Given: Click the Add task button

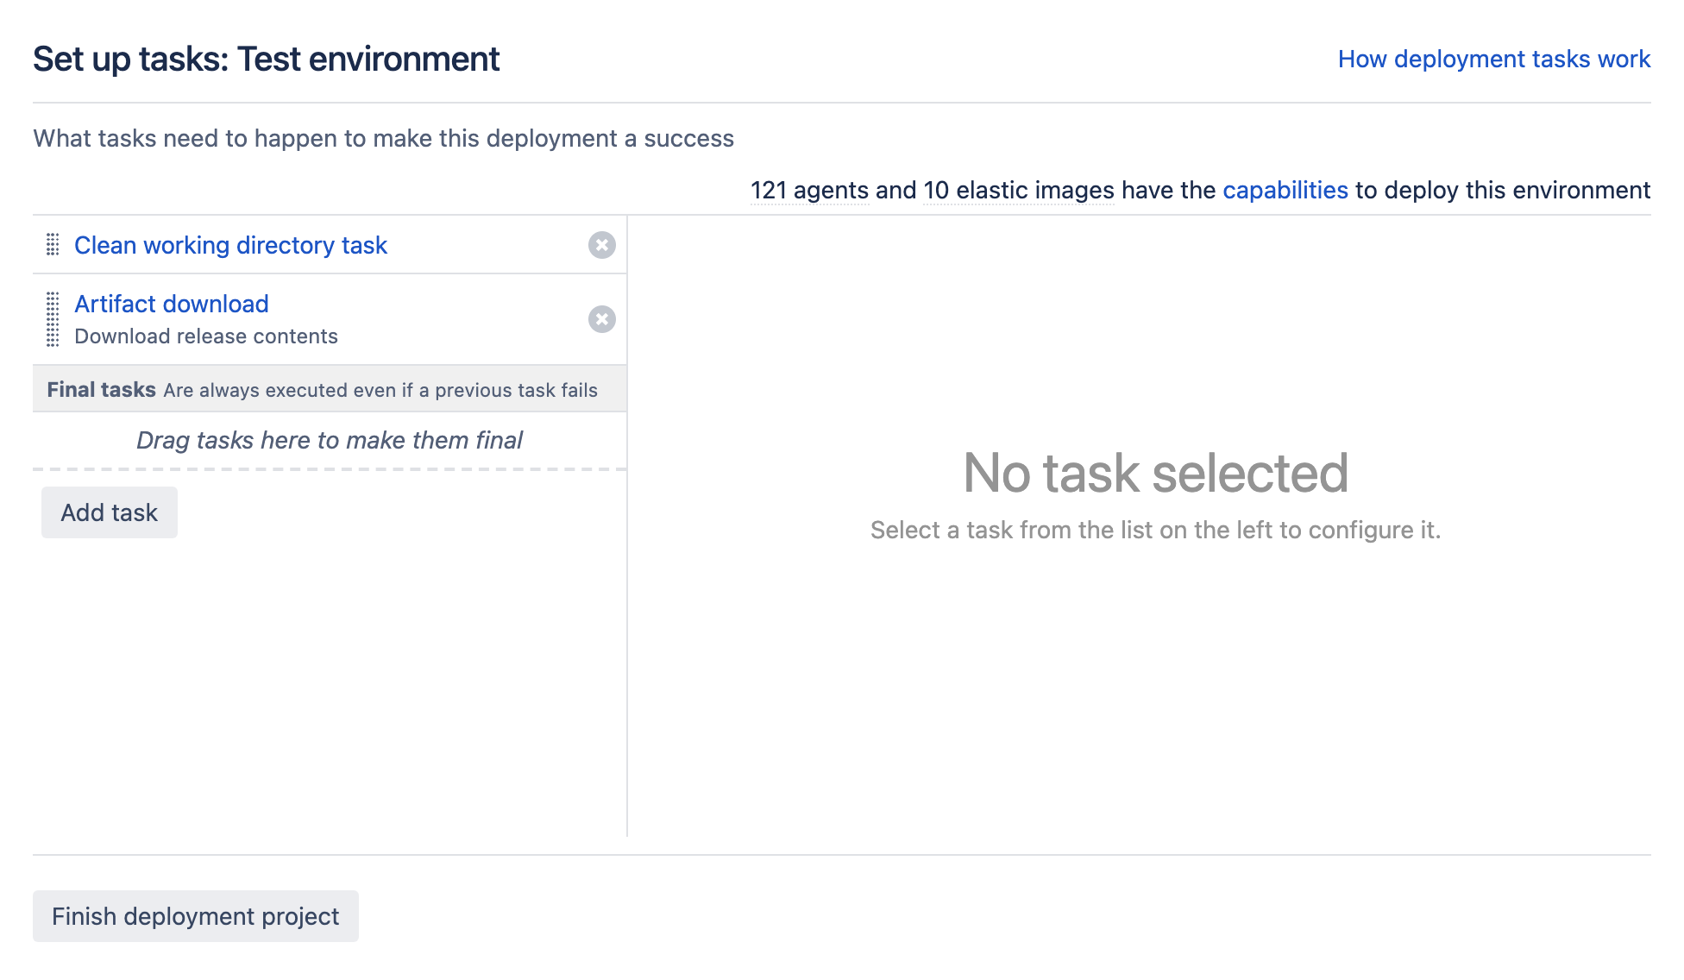Looking at the screenshot, I should pos(110,511).
